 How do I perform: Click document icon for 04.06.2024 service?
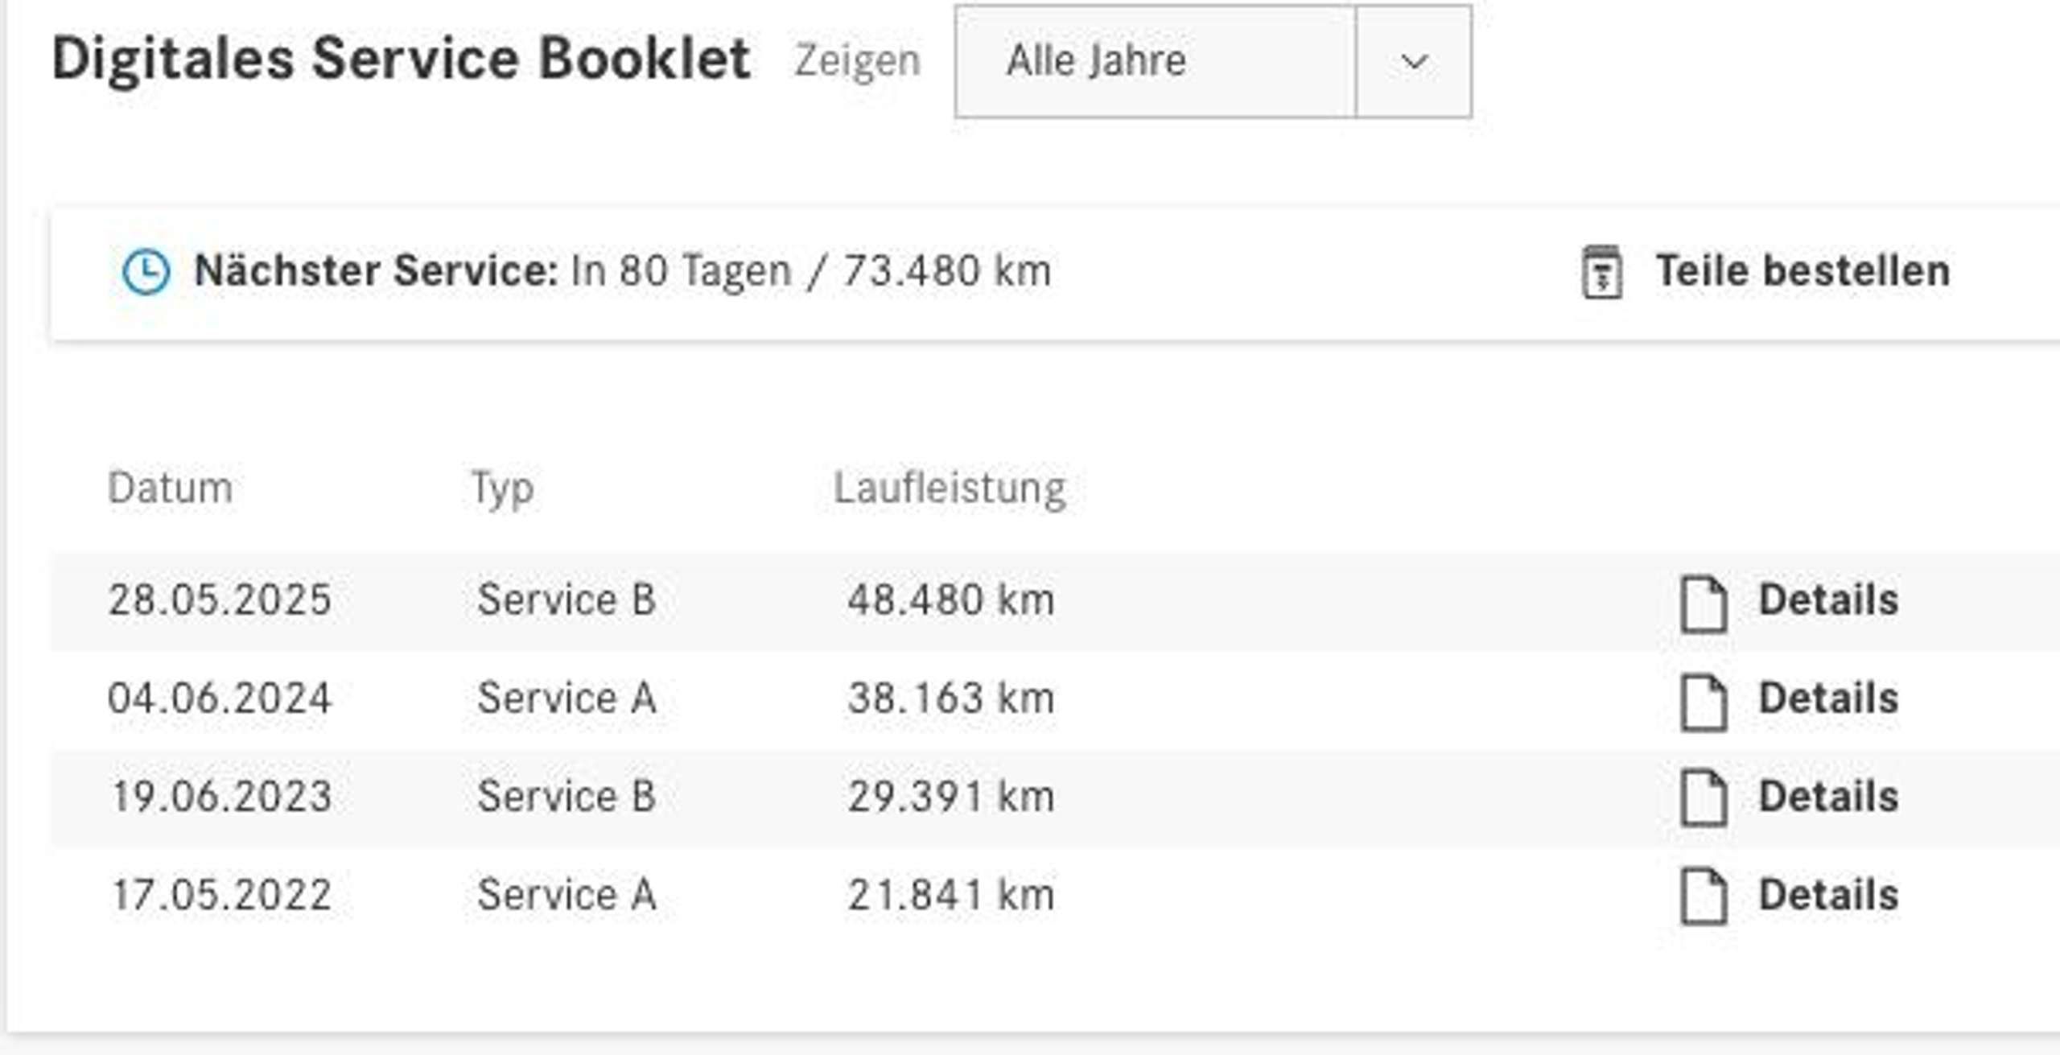[x=1704, y=702]
